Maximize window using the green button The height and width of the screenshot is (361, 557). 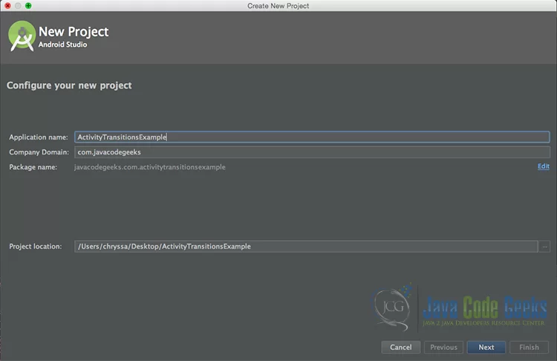[28, 6]
